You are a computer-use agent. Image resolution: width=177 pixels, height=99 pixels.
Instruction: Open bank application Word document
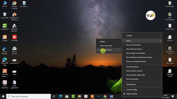point(14,84)
